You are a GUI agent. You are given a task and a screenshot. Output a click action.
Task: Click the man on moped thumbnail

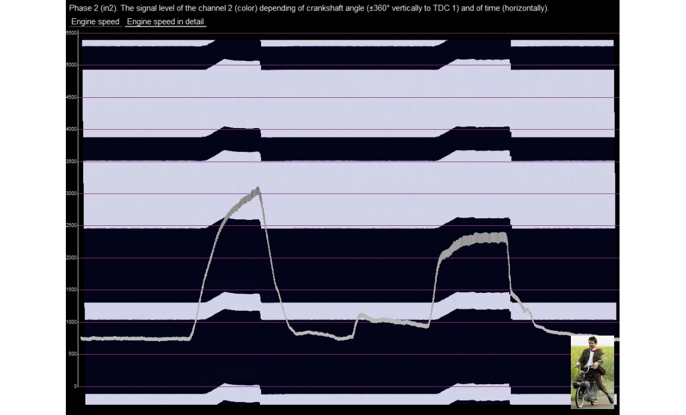tap(592, 372)
